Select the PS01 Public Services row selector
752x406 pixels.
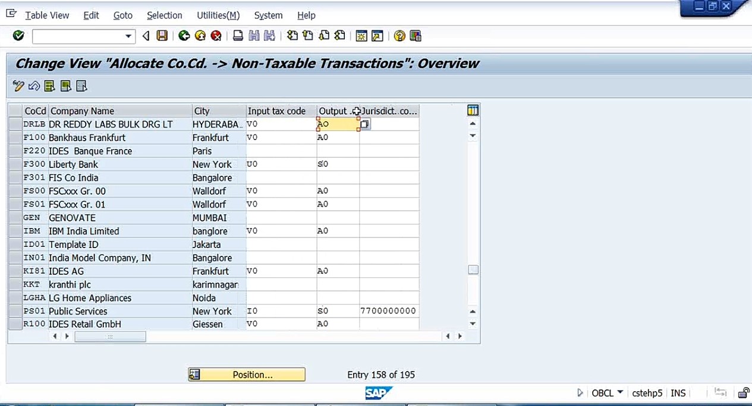[x=15, y=311]
